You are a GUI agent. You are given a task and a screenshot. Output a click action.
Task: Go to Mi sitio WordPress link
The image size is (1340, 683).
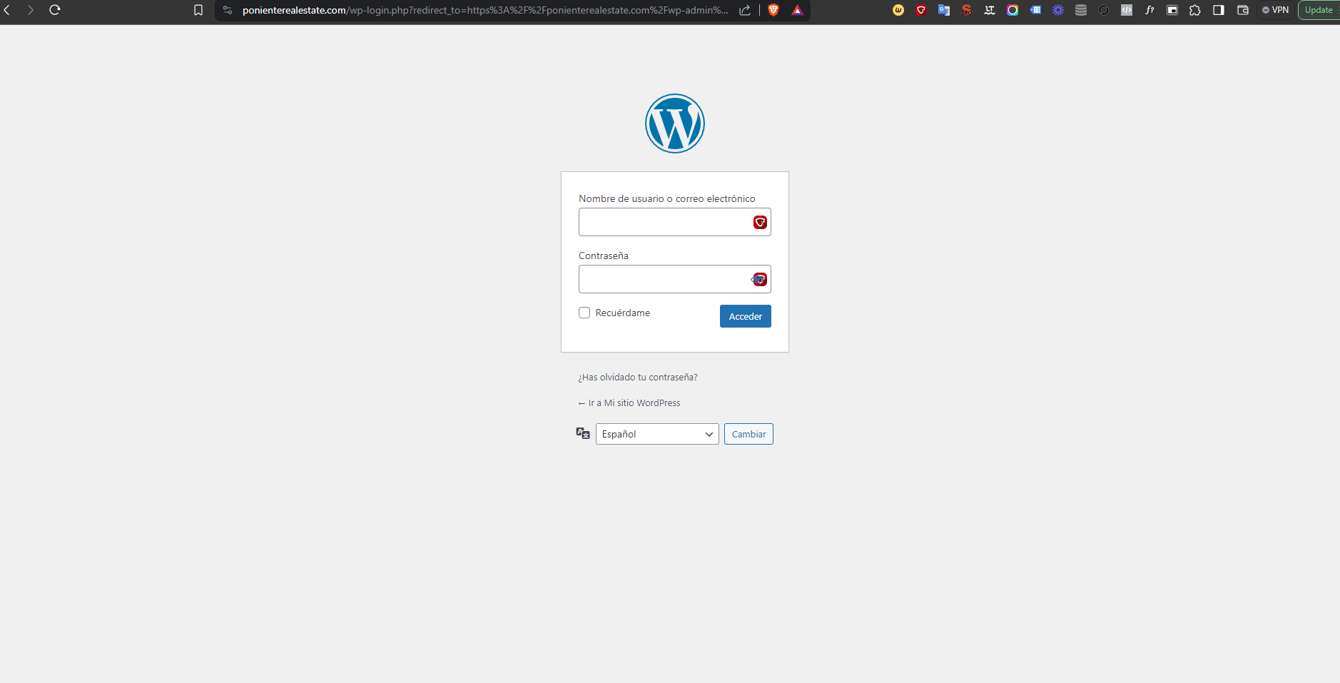pos(629,403)
